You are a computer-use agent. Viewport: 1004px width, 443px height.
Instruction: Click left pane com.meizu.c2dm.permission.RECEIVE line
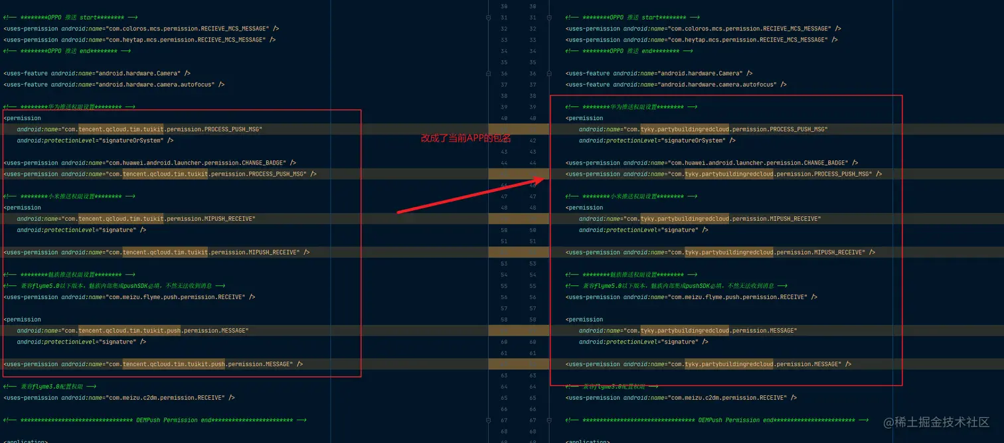[119, 398]
